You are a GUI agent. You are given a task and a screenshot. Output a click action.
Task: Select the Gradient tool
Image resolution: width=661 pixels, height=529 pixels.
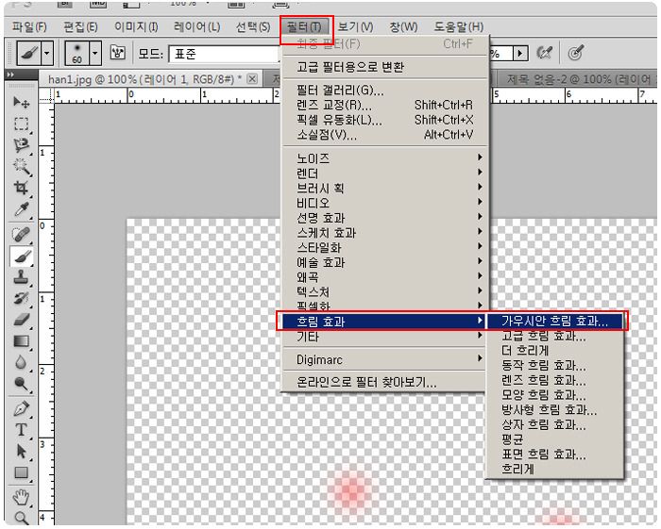21,341
